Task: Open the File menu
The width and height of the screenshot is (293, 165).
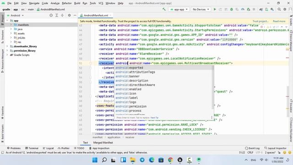Action: (x=9, y=3)
